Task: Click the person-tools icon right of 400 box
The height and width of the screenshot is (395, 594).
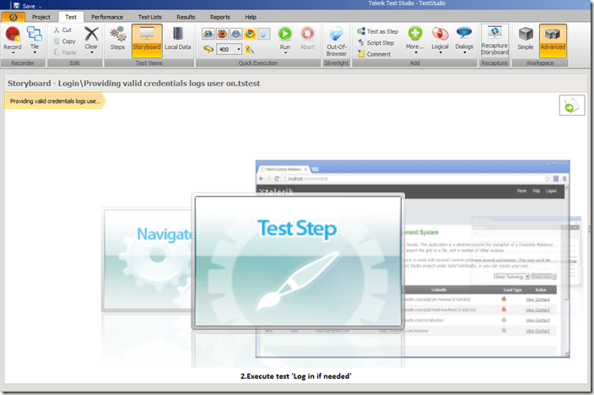Action: [x=249, y=49]
